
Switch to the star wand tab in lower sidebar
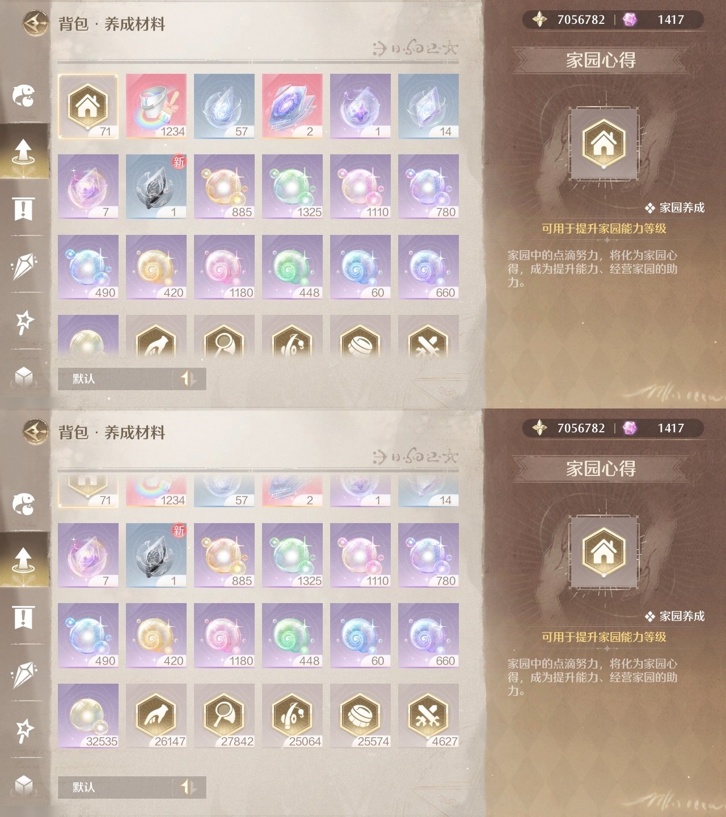24,730
